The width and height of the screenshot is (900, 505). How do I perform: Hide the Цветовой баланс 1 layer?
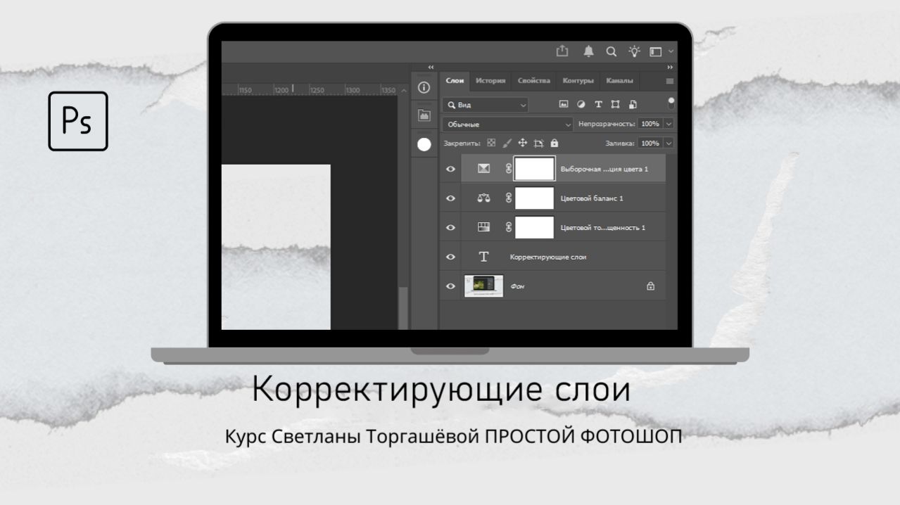[451, 198]
